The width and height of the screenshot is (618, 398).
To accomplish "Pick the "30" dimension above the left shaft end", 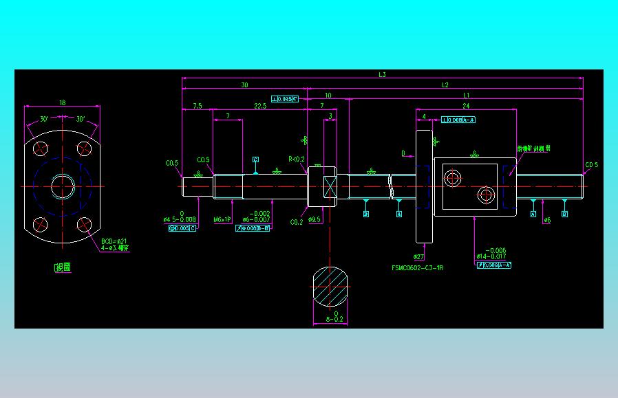I will tap(244, 85).
